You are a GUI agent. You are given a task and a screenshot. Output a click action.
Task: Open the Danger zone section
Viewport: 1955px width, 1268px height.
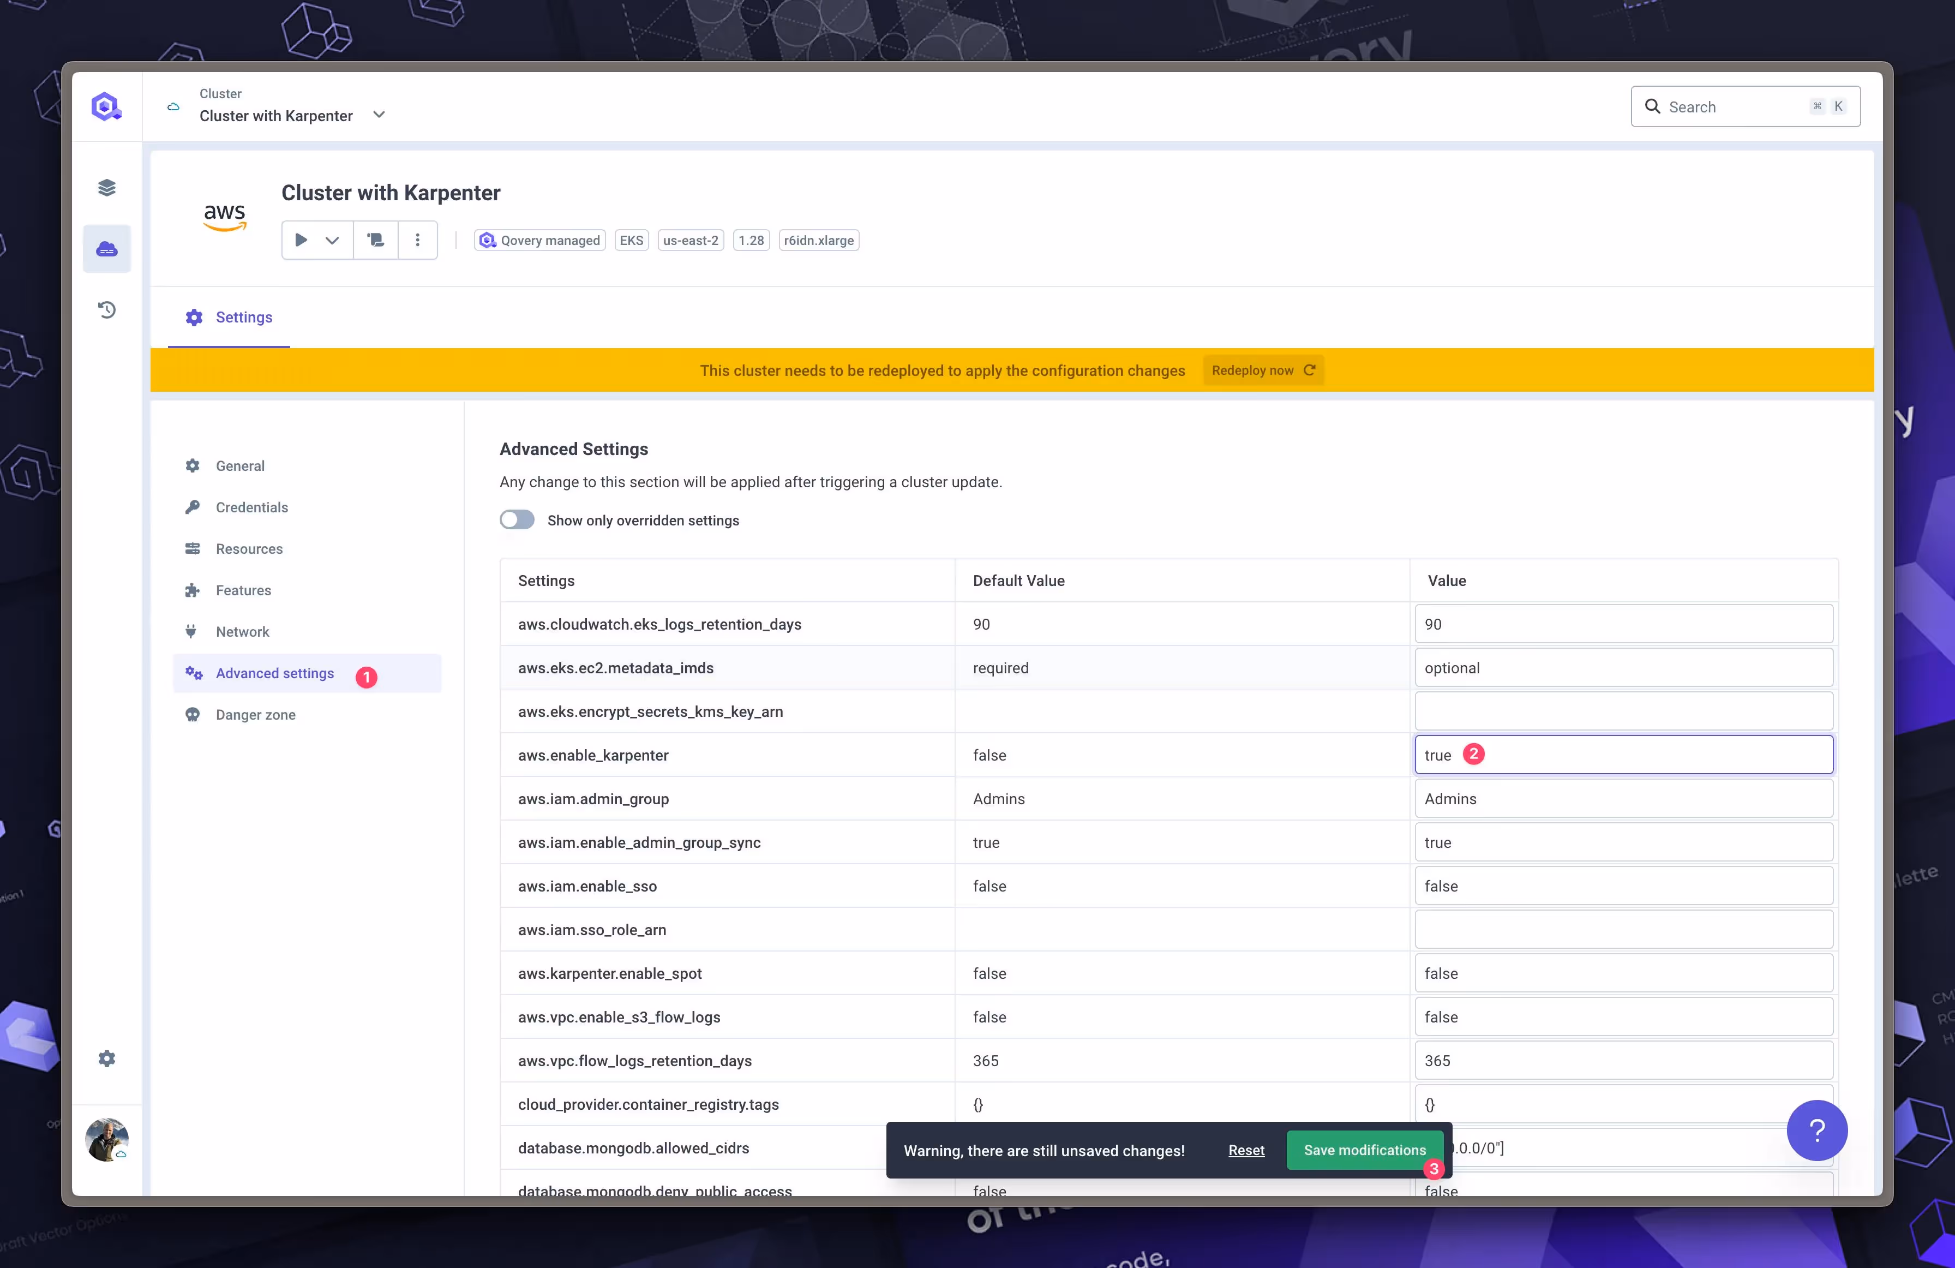(255, 714)
